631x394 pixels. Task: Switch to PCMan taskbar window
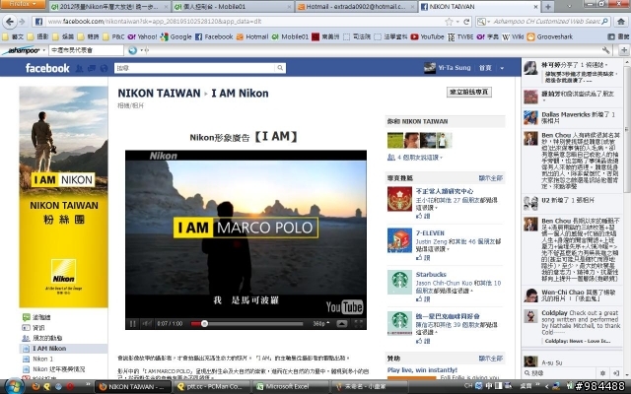(213, 387)
